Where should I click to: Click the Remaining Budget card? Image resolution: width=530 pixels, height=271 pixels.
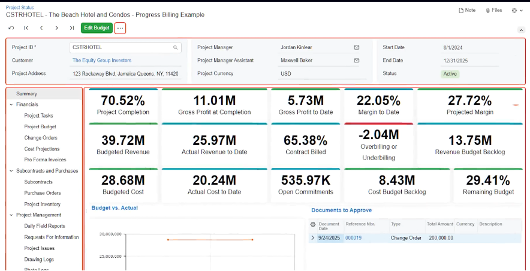click(x=488, y=185)
